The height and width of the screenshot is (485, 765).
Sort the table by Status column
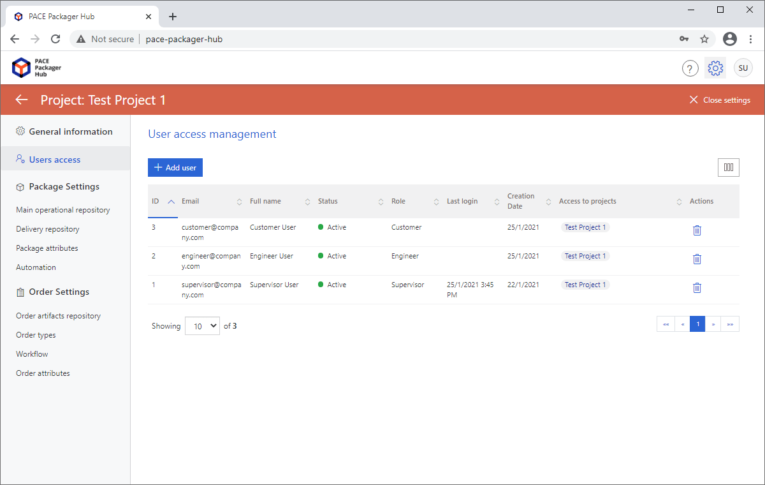click(x=351, y=201)
